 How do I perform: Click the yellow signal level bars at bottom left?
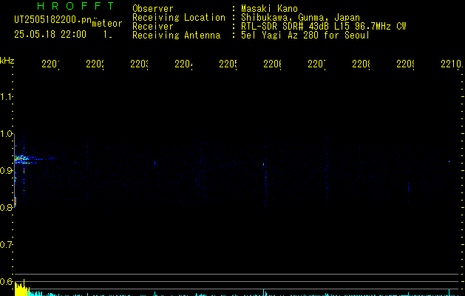pyautogui.click(x=21, y=289)
